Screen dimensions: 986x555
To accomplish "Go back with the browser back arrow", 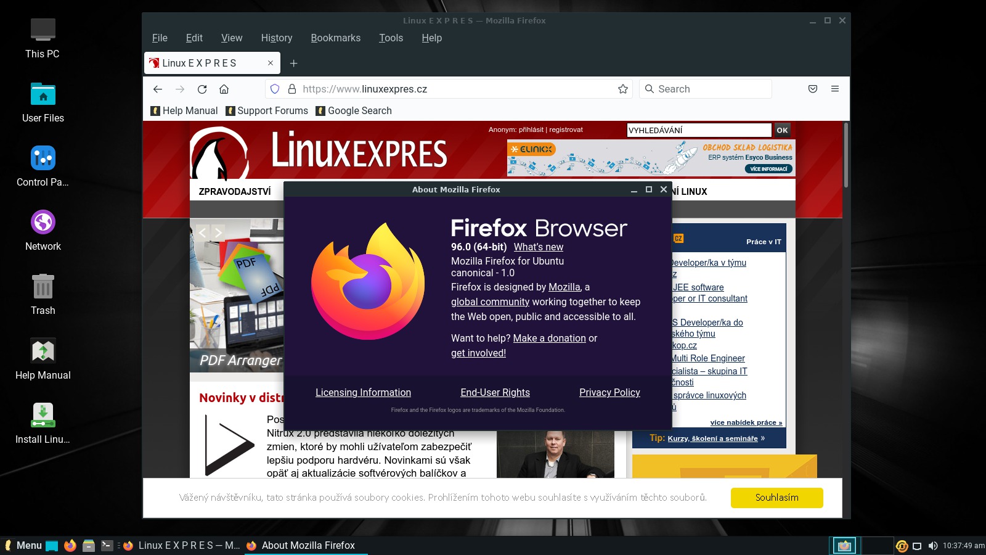I will click(x=158, y=89).
